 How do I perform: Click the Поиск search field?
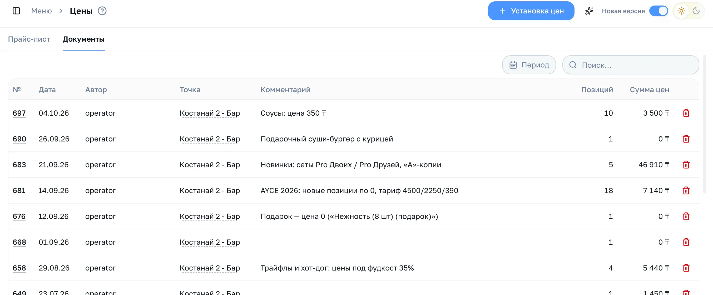pos(631,65)
